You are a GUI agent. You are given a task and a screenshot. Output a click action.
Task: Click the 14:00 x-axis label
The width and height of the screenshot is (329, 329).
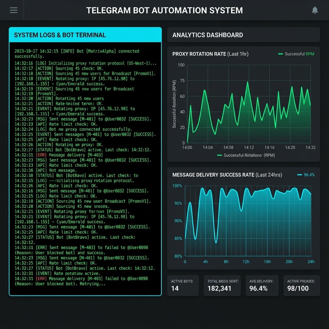[187, 147]
